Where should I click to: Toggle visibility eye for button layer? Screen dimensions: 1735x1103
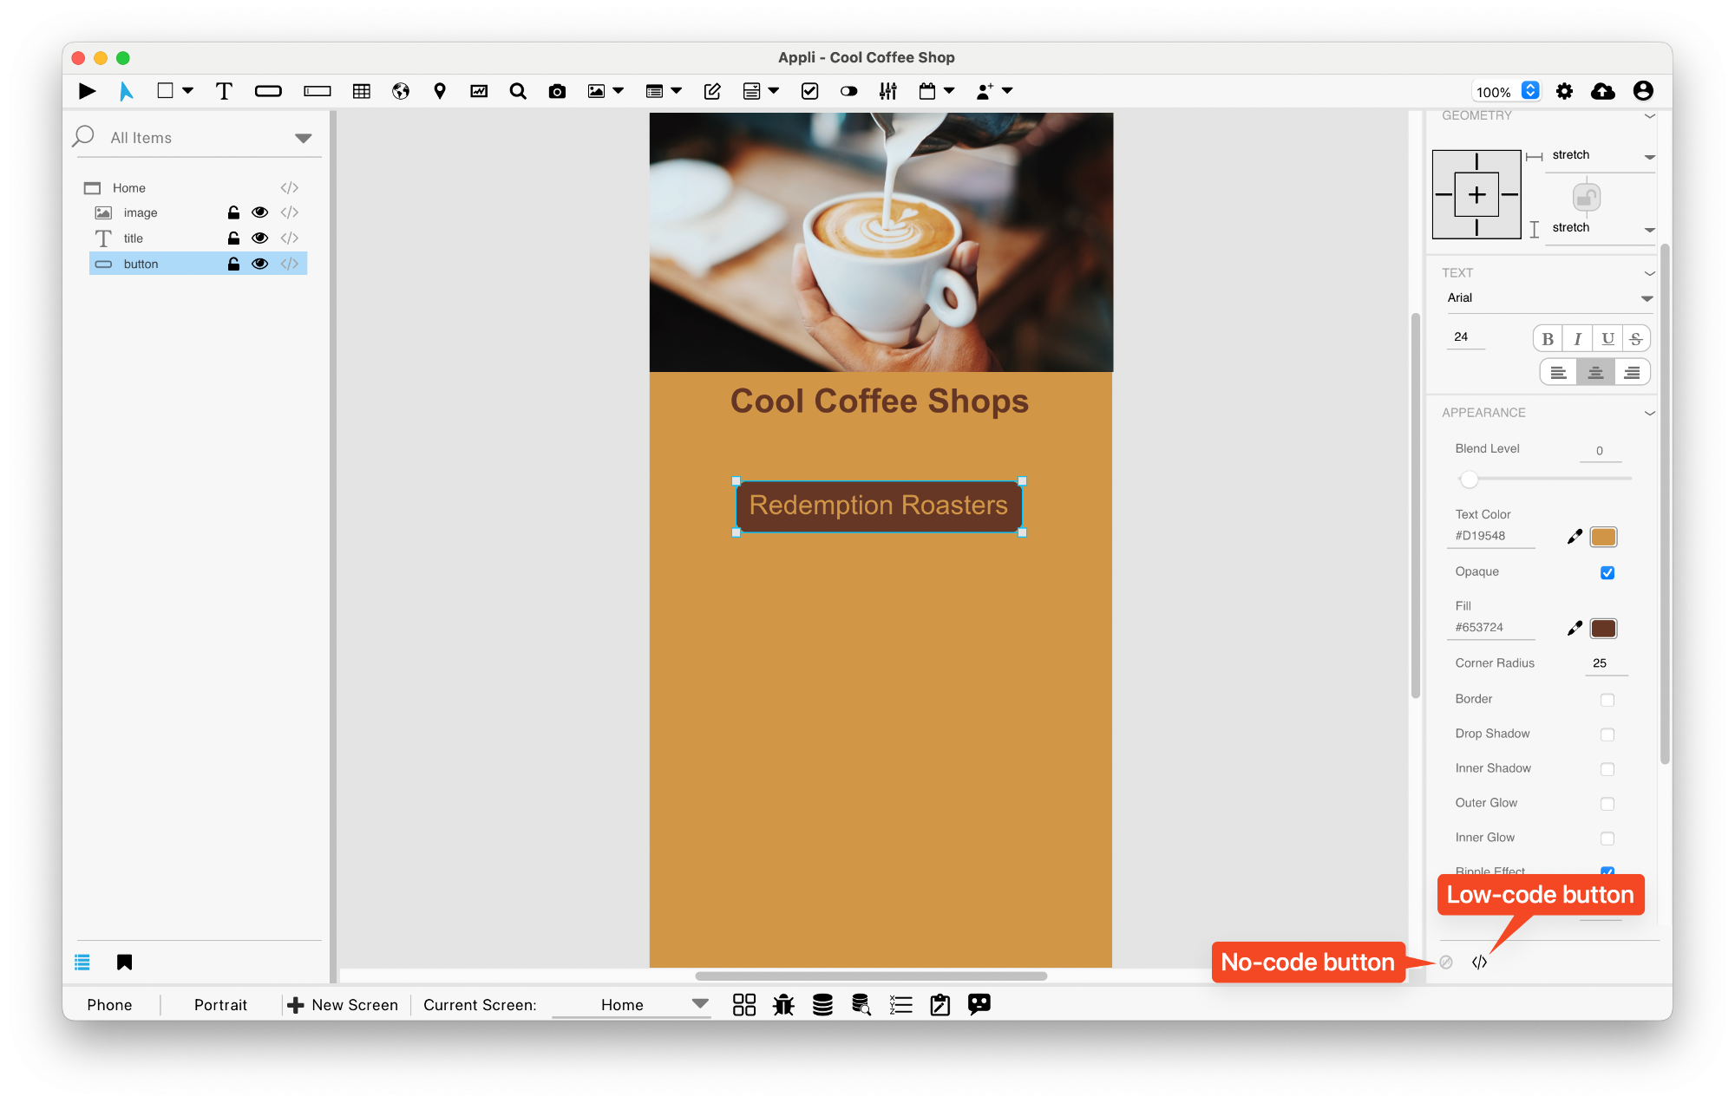click(259, 264)
